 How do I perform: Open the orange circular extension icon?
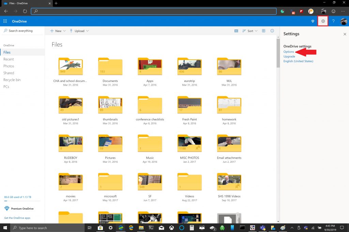pyautogui.click(x=311, y=11)
